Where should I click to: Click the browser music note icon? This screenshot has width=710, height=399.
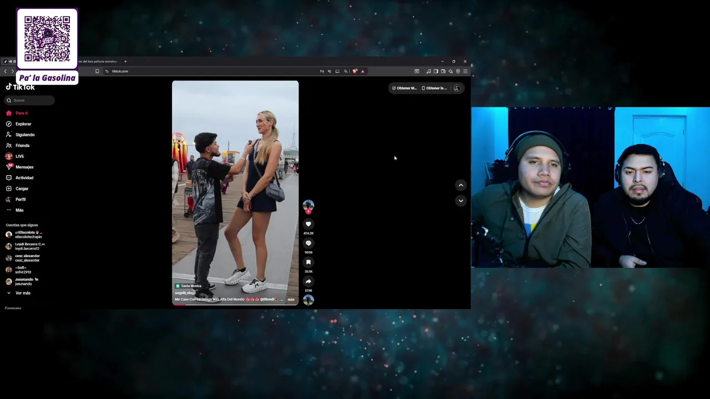[428, 71]
